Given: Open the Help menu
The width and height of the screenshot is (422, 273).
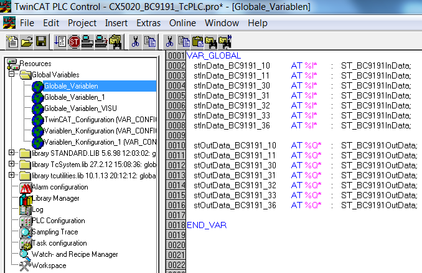Looking at the screenshot, I should pyautogui.click(x=258, y=23).
